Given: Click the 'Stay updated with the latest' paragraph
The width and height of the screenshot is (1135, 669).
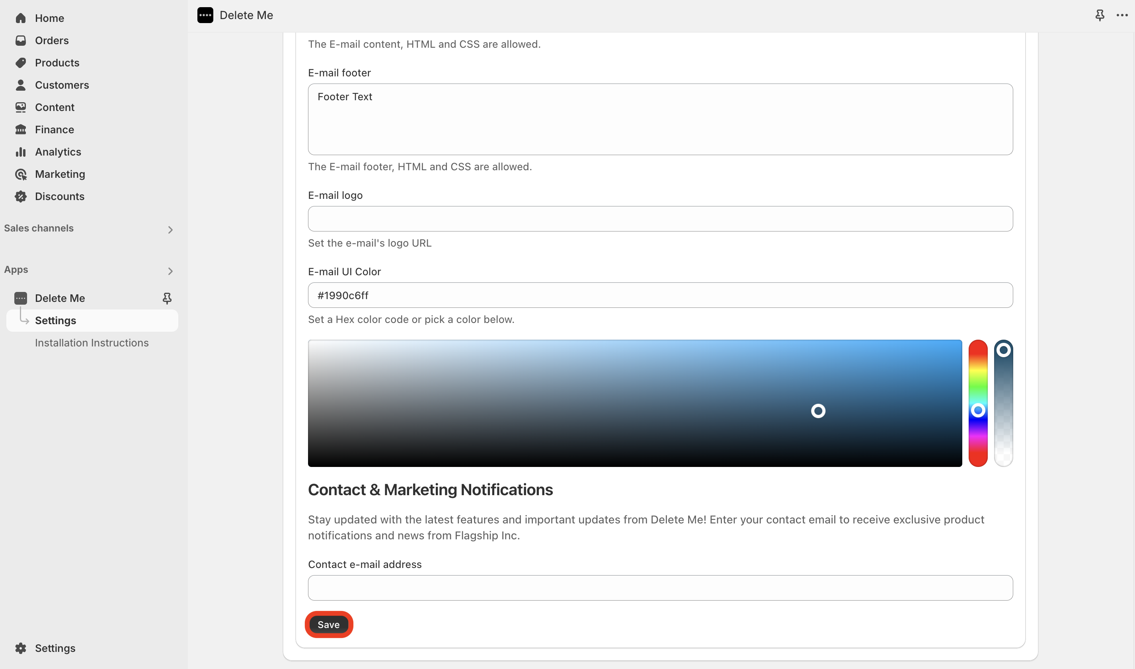Looking at the screenshot, I should 646,528.
